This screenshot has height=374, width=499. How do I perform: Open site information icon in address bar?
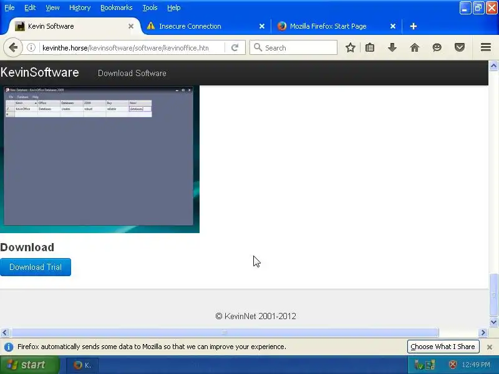[x=31, y=48]
